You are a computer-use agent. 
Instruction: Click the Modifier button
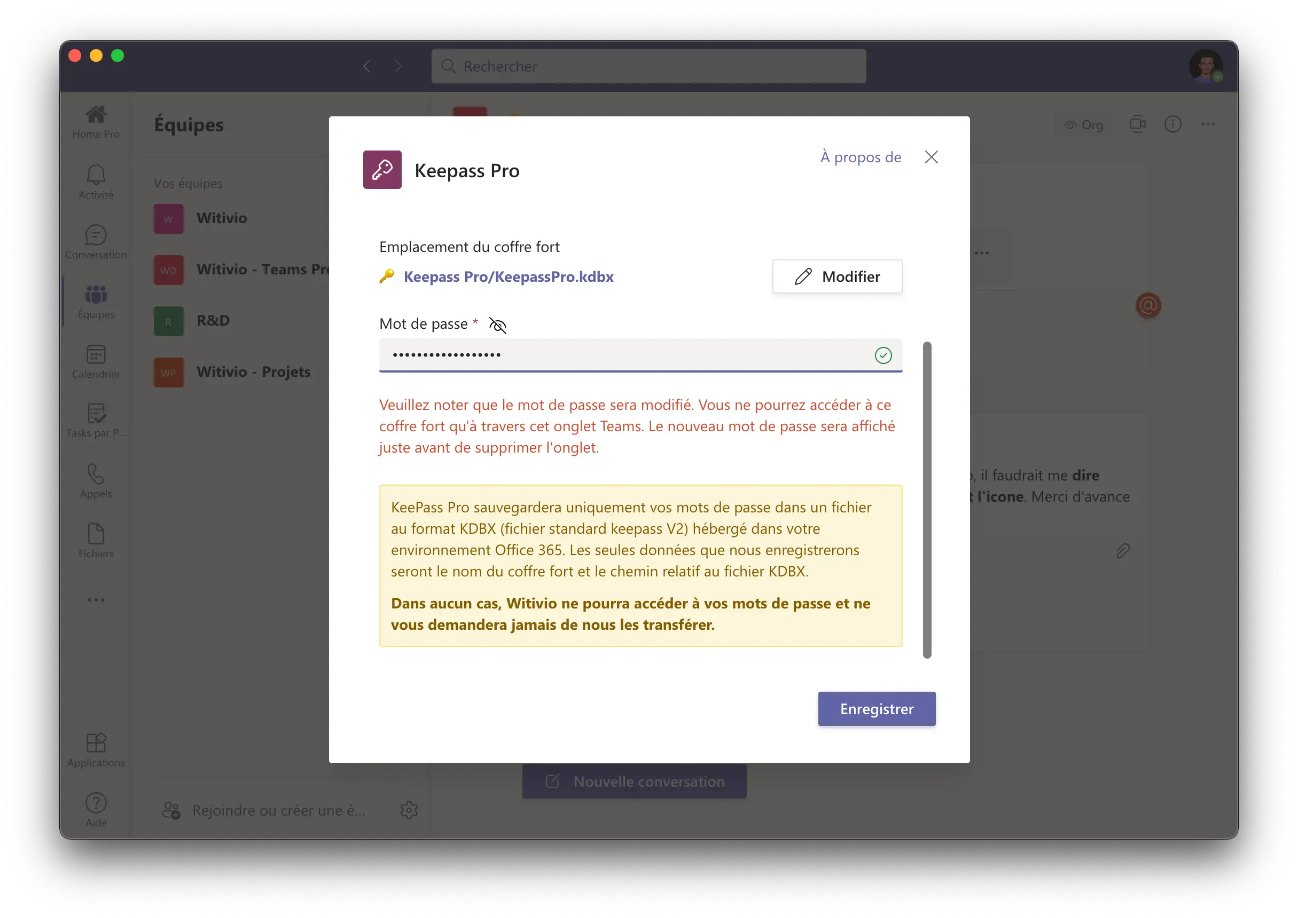(x=837, y=276)
